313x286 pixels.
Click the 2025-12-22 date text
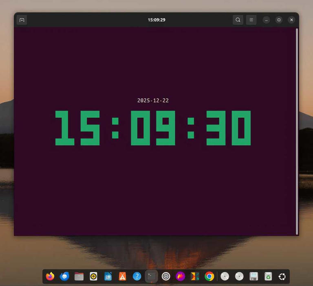(153, 101)
